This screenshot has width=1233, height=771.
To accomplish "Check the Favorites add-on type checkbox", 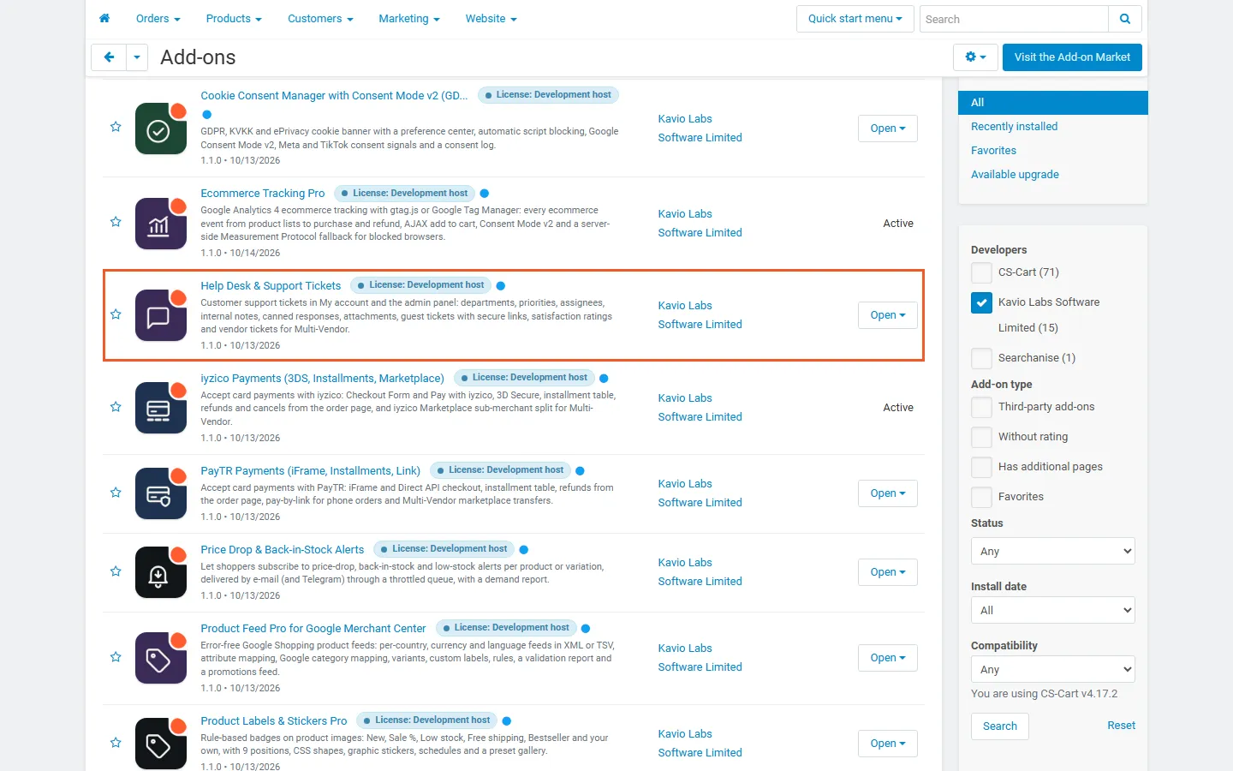I will (981, 497).
